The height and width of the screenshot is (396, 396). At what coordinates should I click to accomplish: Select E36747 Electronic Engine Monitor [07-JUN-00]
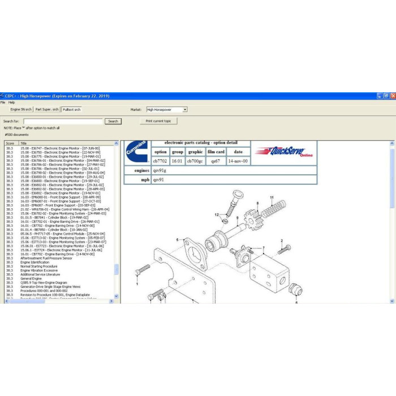60,148
